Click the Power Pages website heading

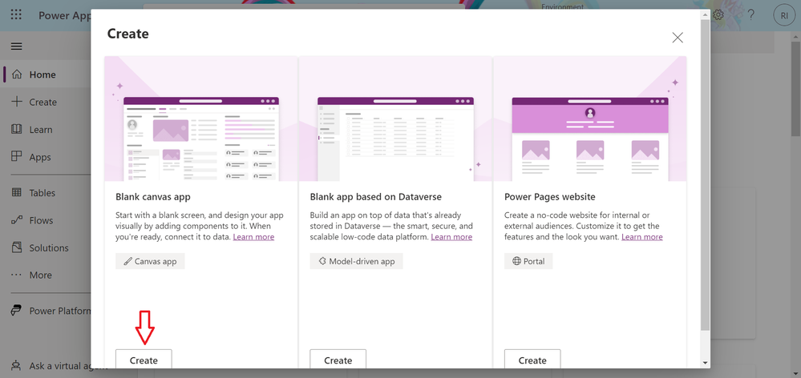(550, 197)
